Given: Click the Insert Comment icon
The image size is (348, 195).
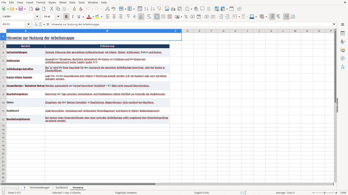Looking at the screenshot, I should (x=202, y=9).
